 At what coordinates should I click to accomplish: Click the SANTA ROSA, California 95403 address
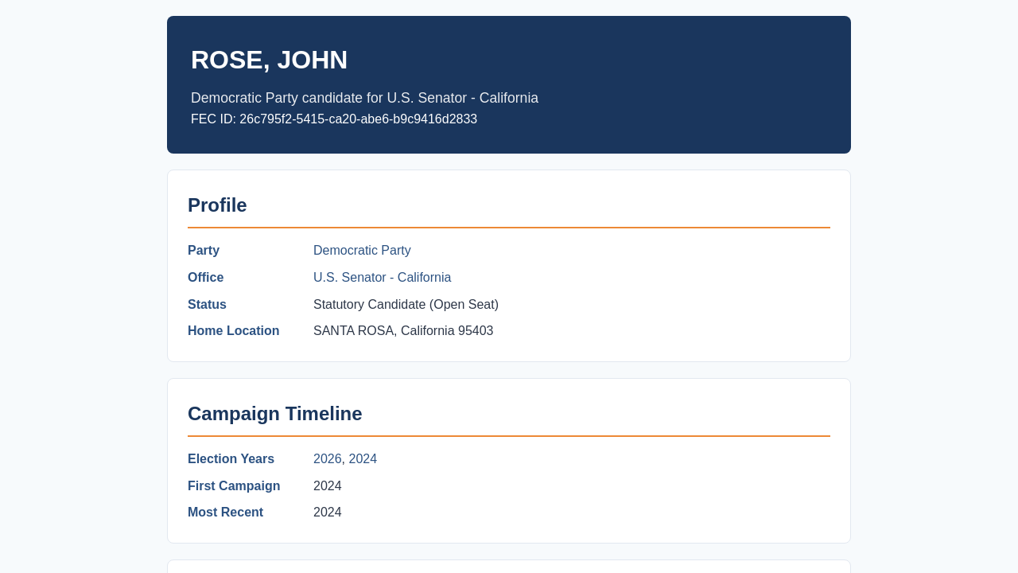(x=403, y=331)
